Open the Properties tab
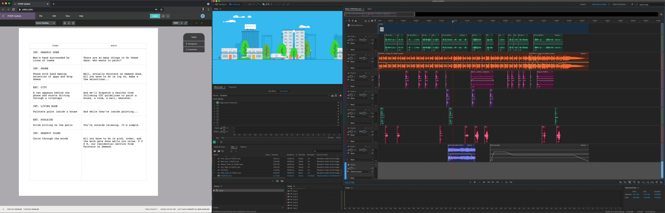This screenshot has width=665, height=213. point(232,87)
